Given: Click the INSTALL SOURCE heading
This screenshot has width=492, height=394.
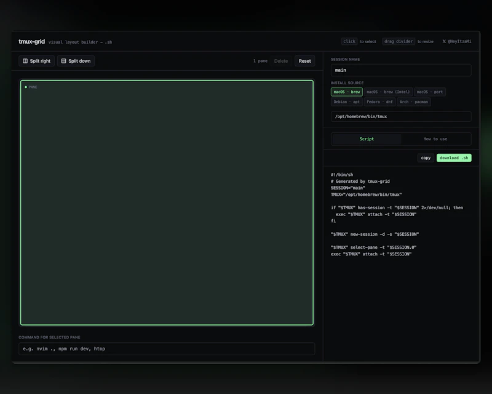Looking at the screenshot, I should [347, 83].
